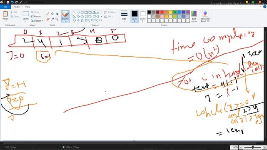Pick the bright red color swatch
Viewport: 267px width, 150px height.
pyautogui.click(x=162, y=12)
